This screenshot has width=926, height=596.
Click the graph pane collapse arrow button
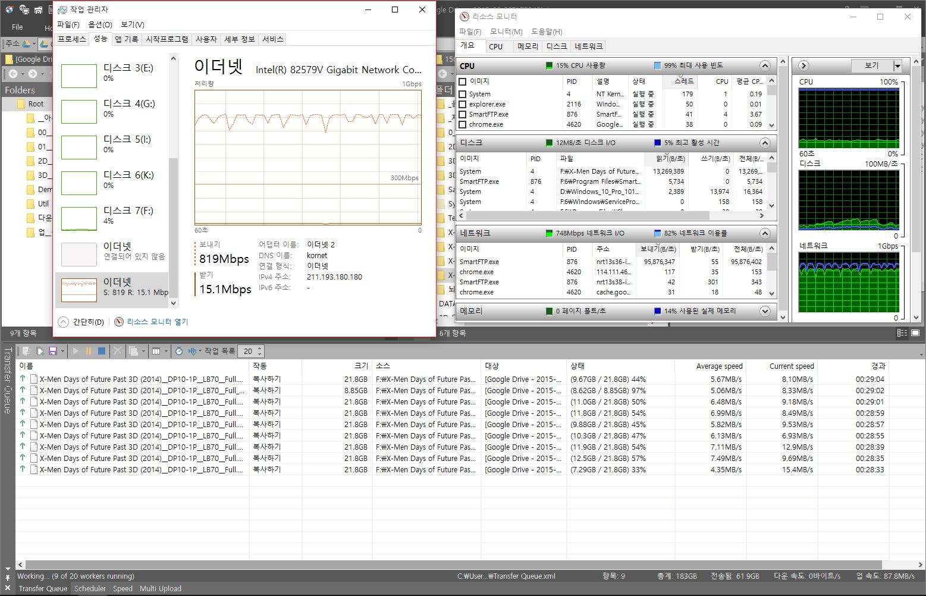pos(803,66)
